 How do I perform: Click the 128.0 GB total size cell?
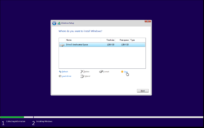point(111,45)
